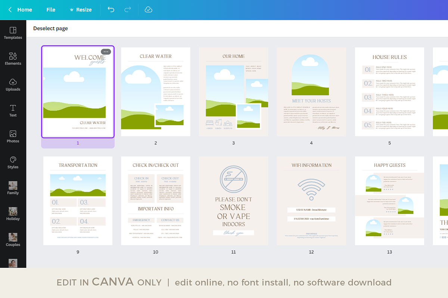This screenshot has width=448, height=298.
Task: Click page number label 10
Action: 156,252
